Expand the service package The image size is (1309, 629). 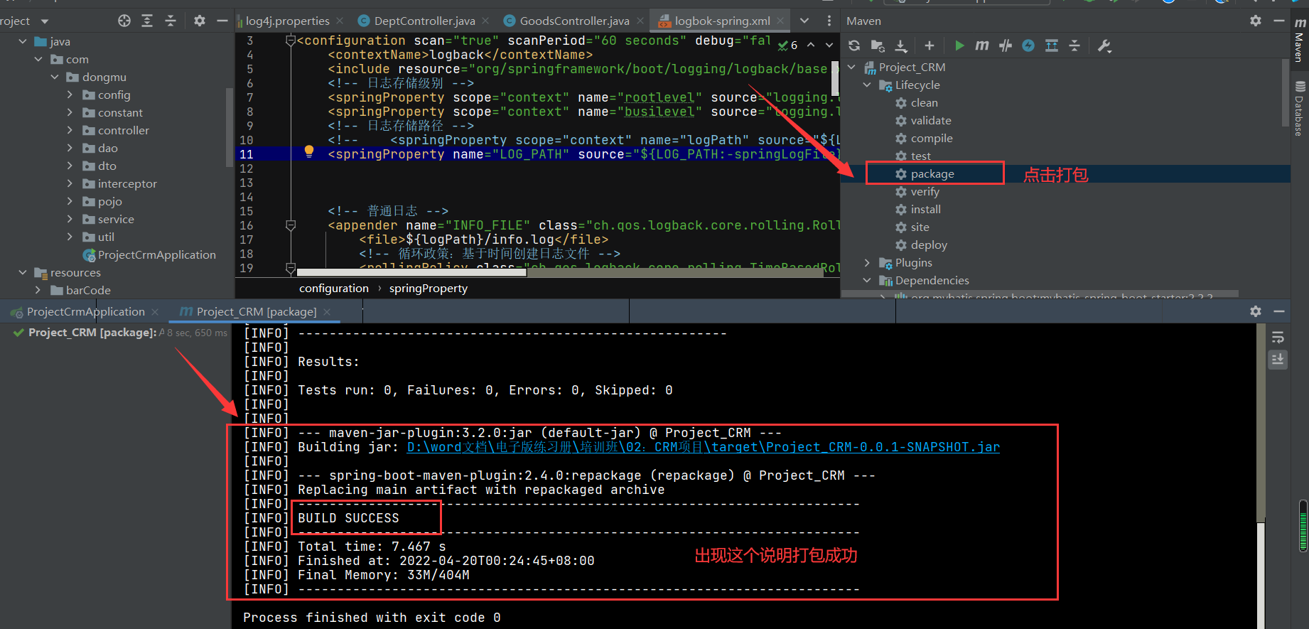click(x=70, y=220)
